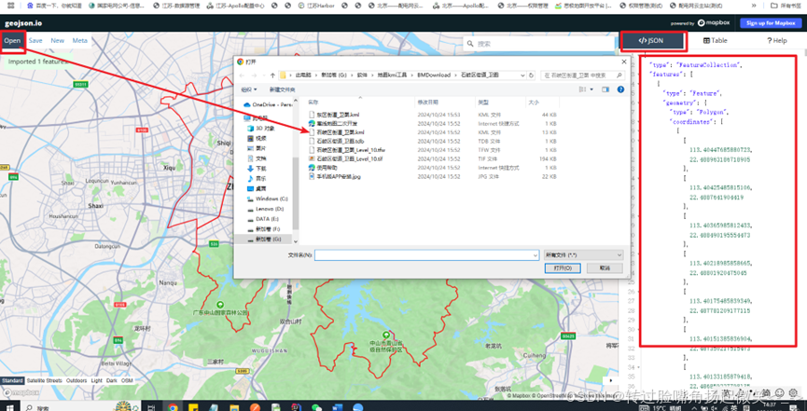Select the Light map style
Image resolution: width=807 pixels, height=411 pixels.
[97, 380]
